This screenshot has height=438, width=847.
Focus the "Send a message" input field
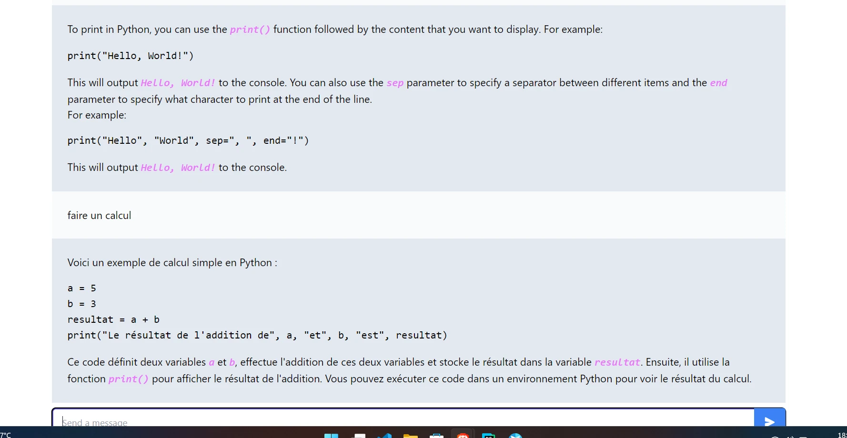click(x=400, y=421)
